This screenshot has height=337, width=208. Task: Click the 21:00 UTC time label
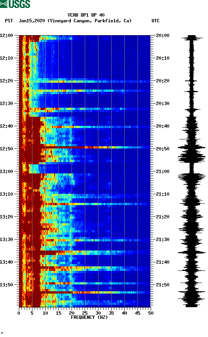click(x=163, y=172)
